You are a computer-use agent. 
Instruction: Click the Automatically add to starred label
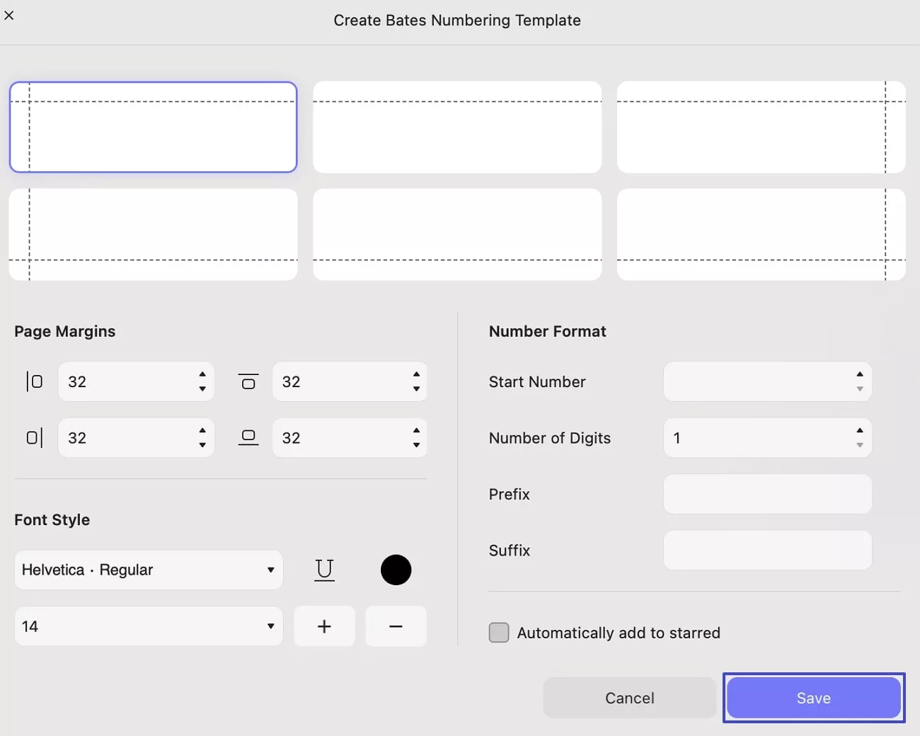[619, 633]
